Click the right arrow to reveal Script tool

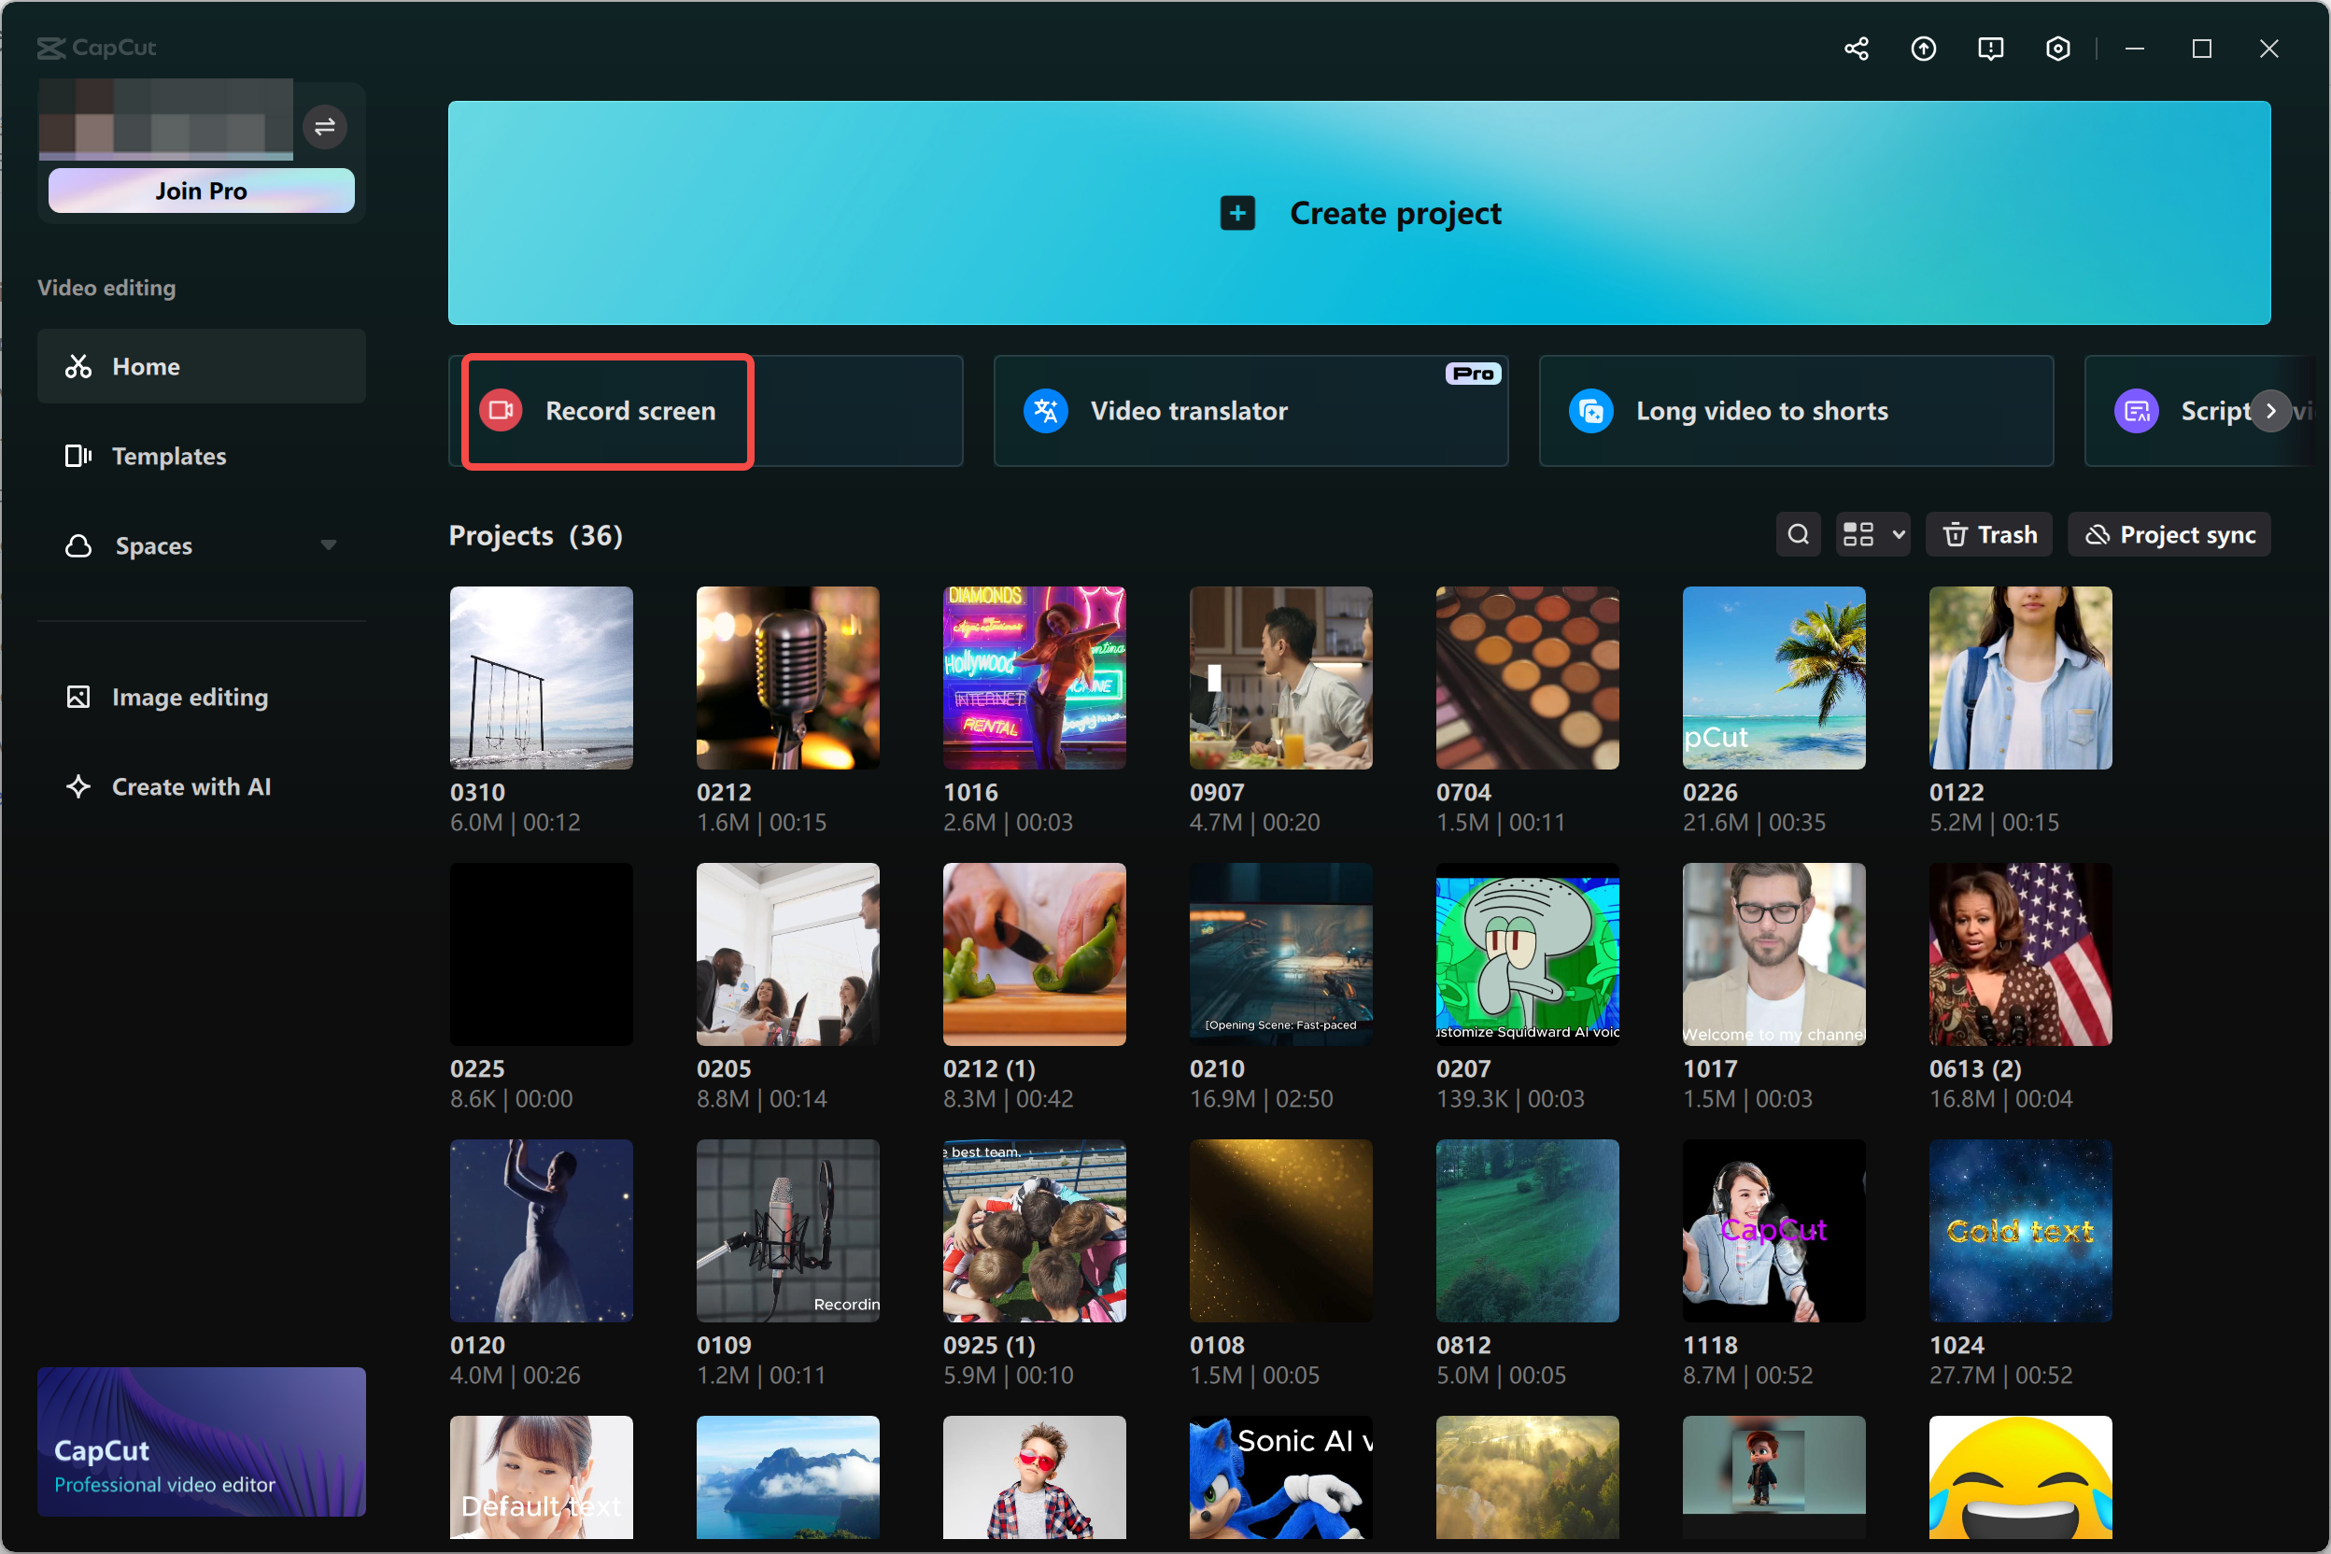[x=2270, y=410]
